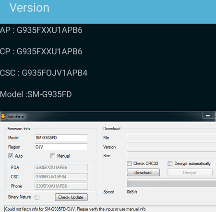Click the download Size field
Viewport: 216px width, 212px height.
[171, 155]
